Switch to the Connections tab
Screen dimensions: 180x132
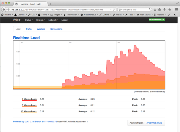[x=56, y=29]
